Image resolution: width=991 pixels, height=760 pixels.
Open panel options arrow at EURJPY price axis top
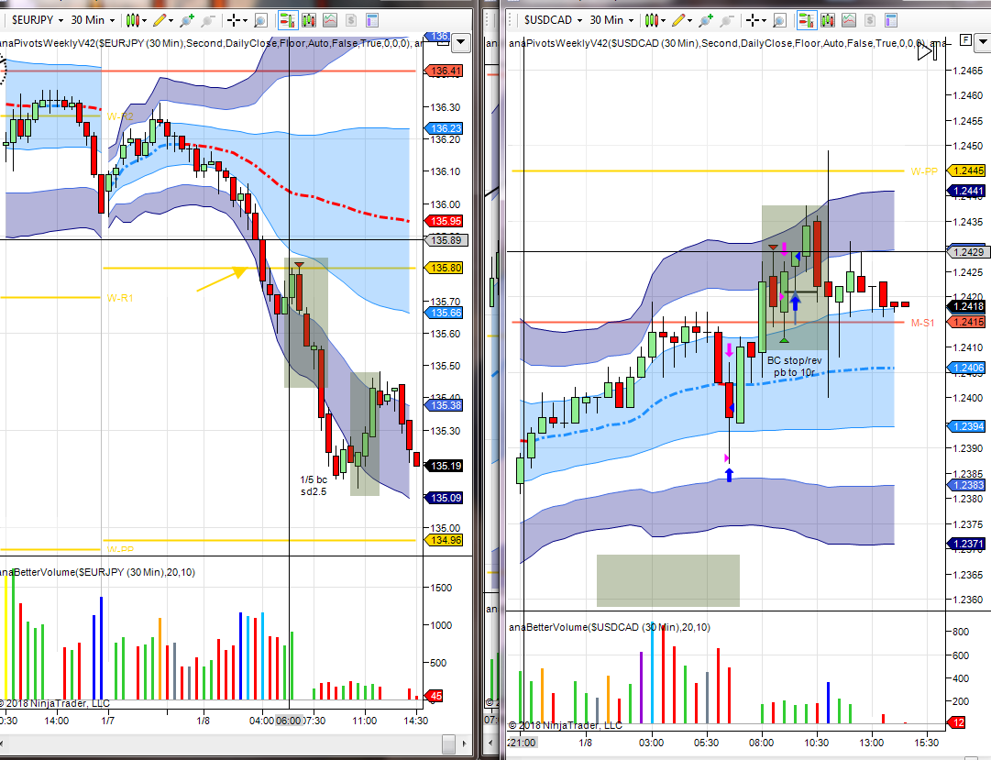point(461,43)
